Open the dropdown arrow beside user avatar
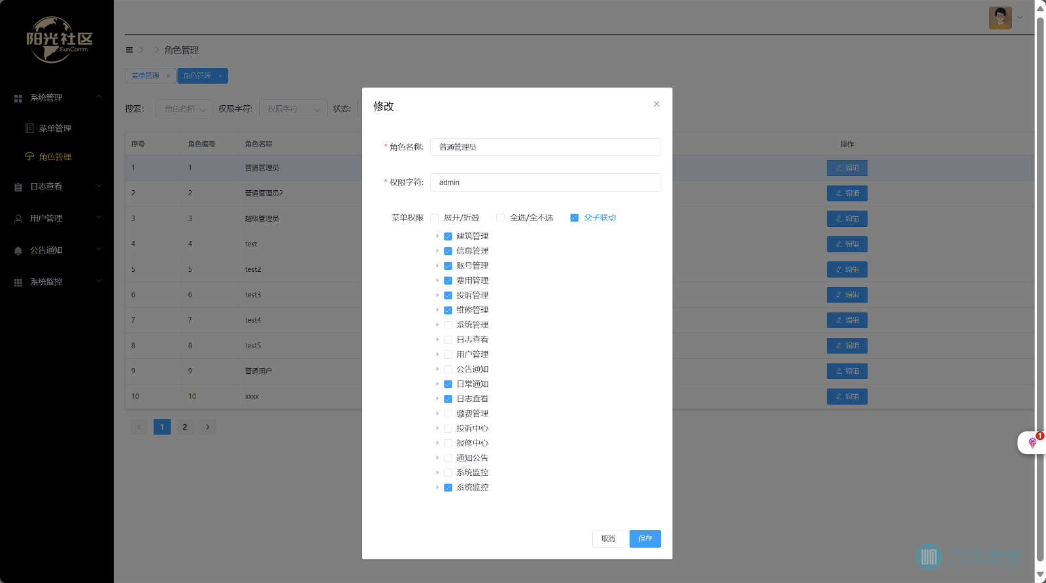The height and width of the screenshot is (583, 1046). point(1020,18)
